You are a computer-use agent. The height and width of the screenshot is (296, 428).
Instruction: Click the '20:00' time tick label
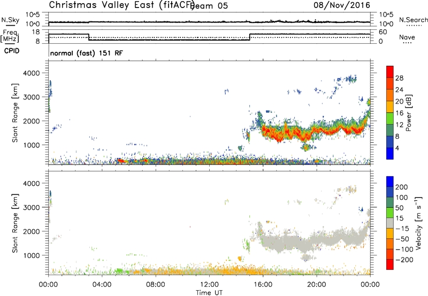(x=317, y=285)
